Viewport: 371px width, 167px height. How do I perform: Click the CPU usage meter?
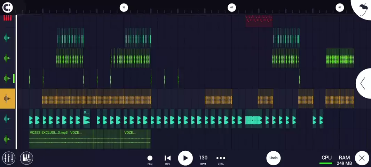point(326,159)
